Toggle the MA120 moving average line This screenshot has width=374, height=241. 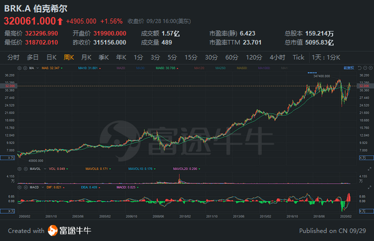point(199,68)
